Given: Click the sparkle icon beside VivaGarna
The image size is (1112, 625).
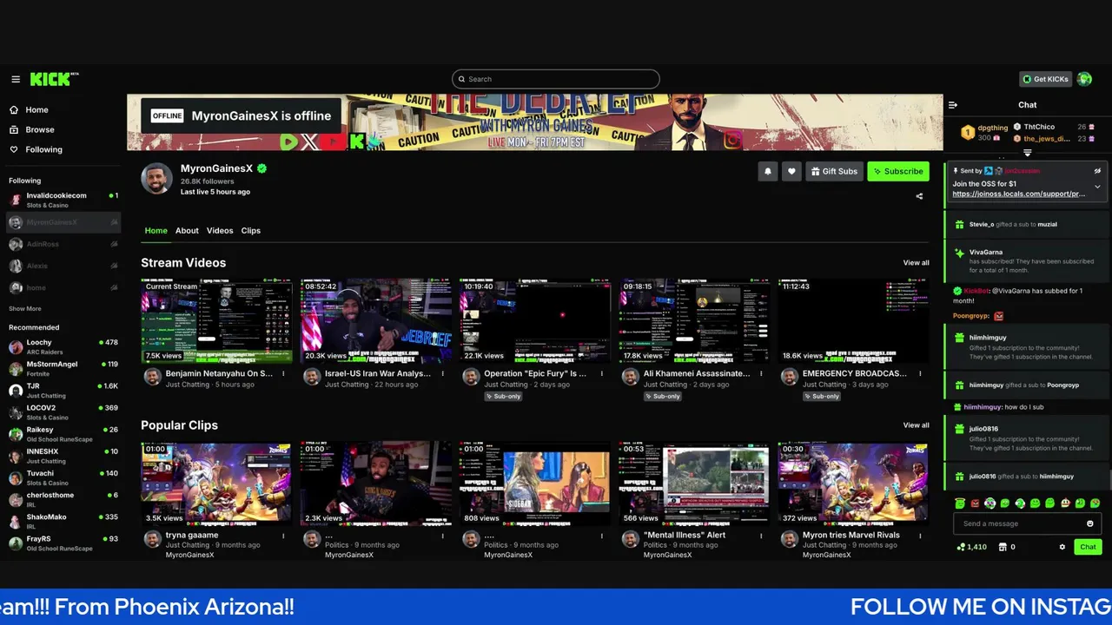Looking at the screenshot, I should point(959,253).
